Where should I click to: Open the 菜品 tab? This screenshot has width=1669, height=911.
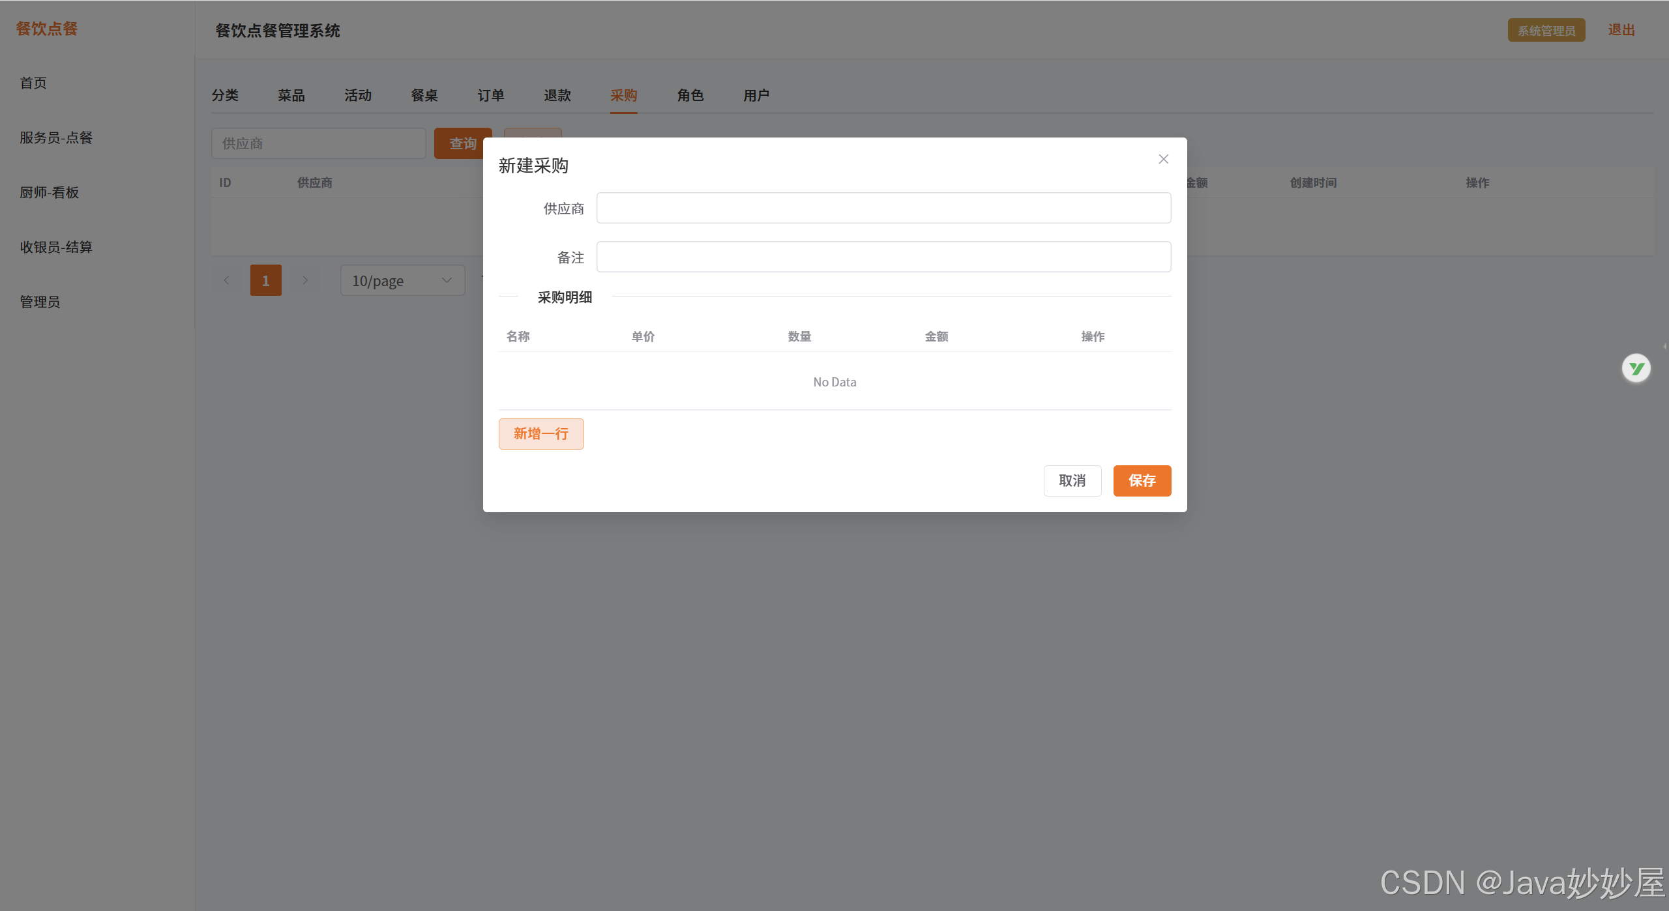(x=291, y=95)
